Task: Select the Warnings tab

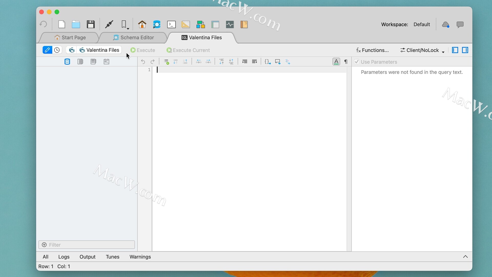Action: click(x=140, y=257)
